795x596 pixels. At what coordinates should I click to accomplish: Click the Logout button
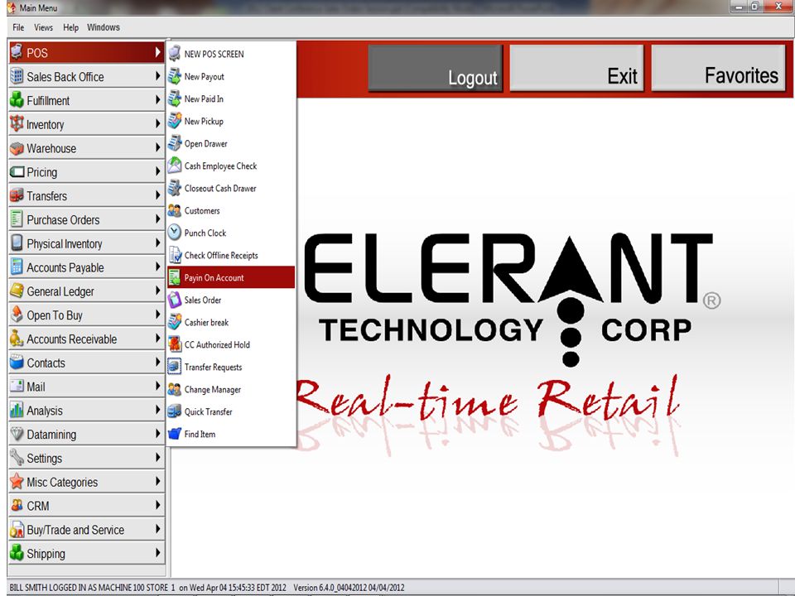(x=436, y=69)
